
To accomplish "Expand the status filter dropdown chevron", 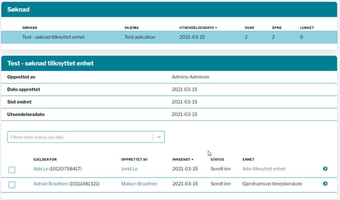I will (159, 137).
